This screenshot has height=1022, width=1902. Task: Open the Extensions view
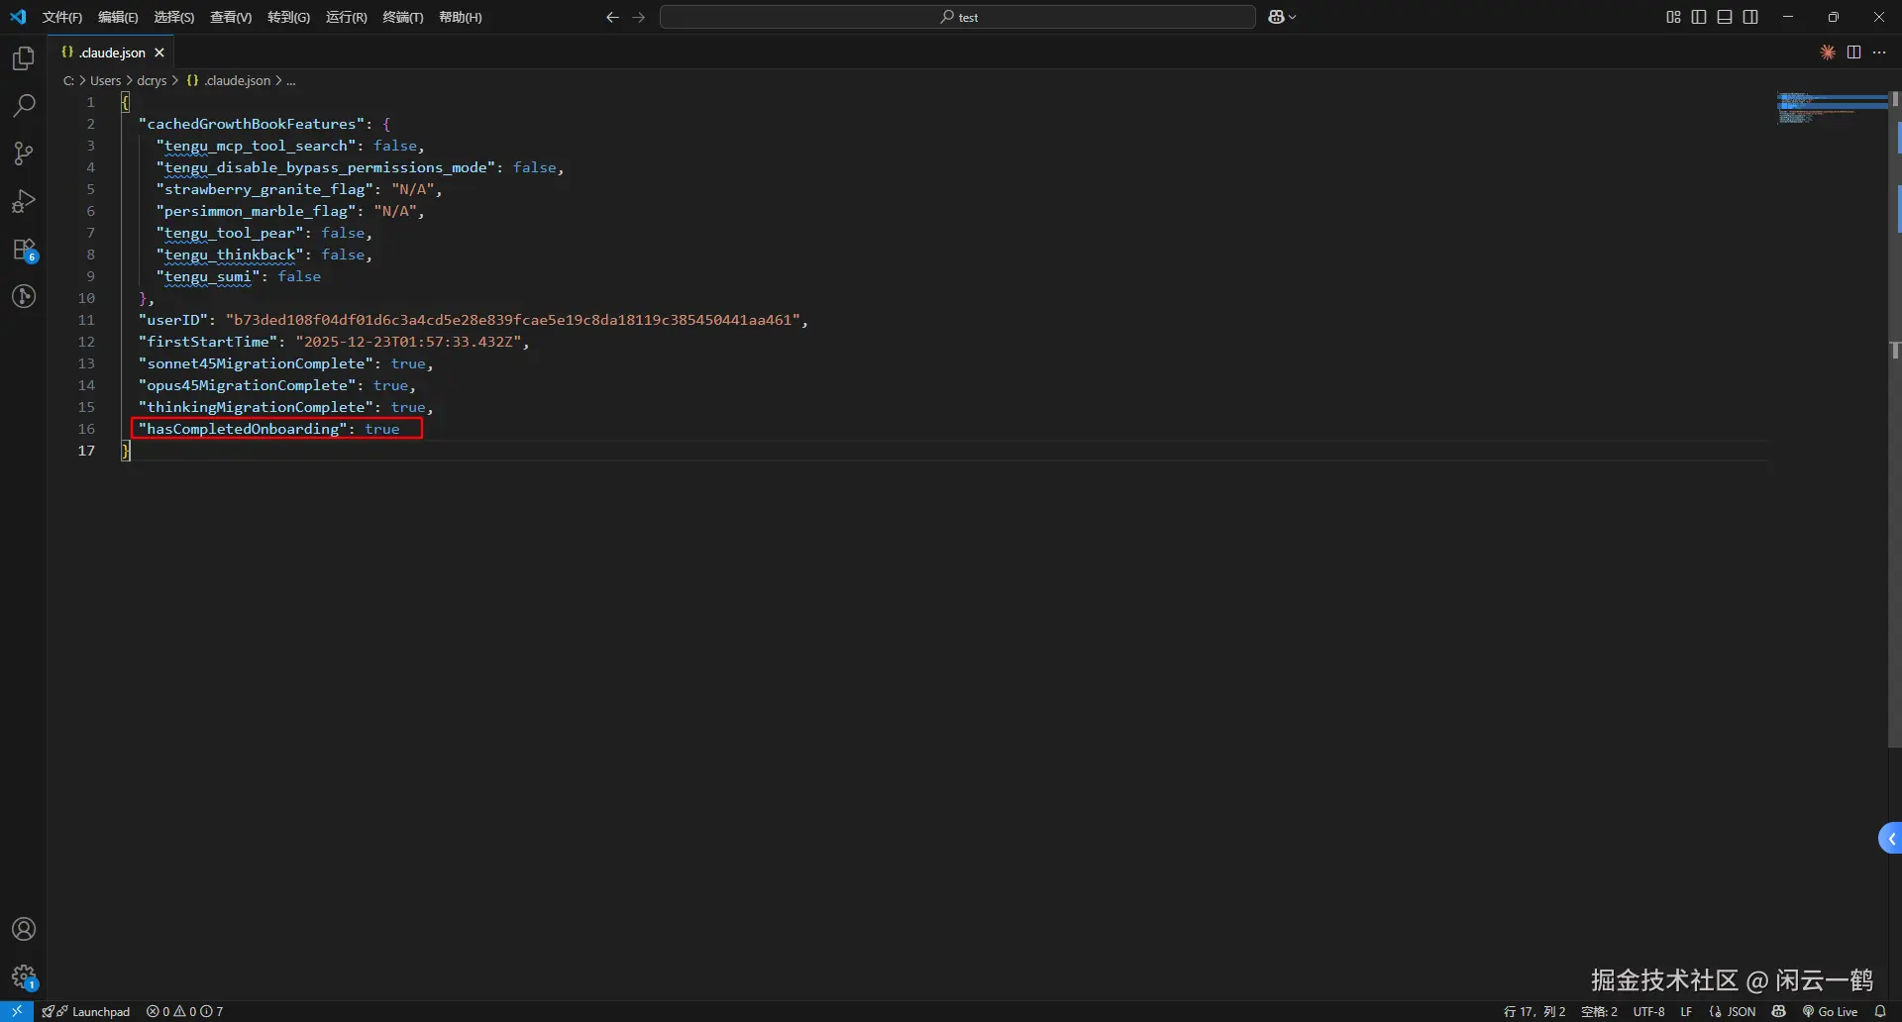[24, 250]
